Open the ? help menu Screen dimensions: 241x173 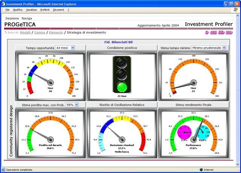pyautogui.click(x=68, y=10)
